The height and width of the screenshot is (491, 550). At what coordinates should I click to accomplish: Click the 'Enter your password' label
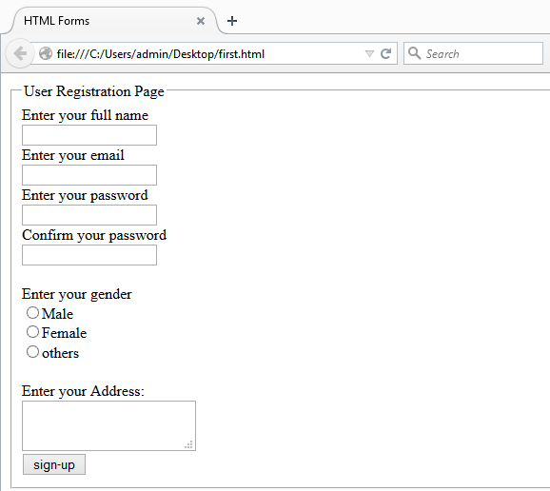(85, 195)
